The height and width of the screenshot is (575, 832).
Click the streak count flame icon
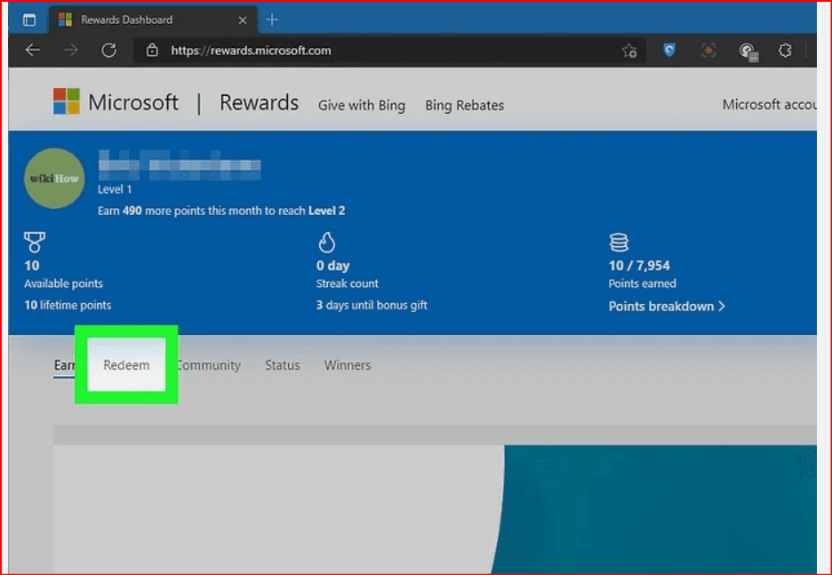pos(326,242)
